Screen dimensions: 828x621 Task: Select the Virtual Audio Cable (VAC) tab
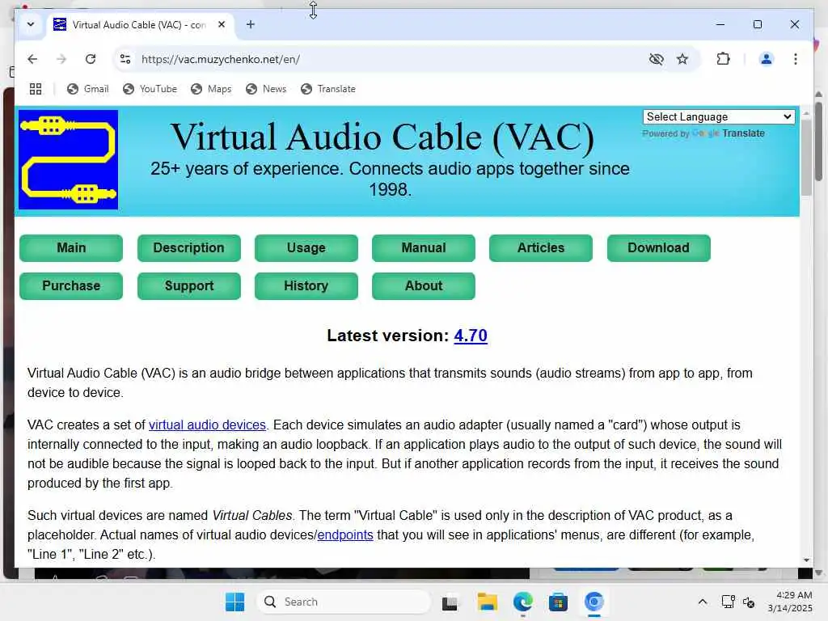(140, 25)
